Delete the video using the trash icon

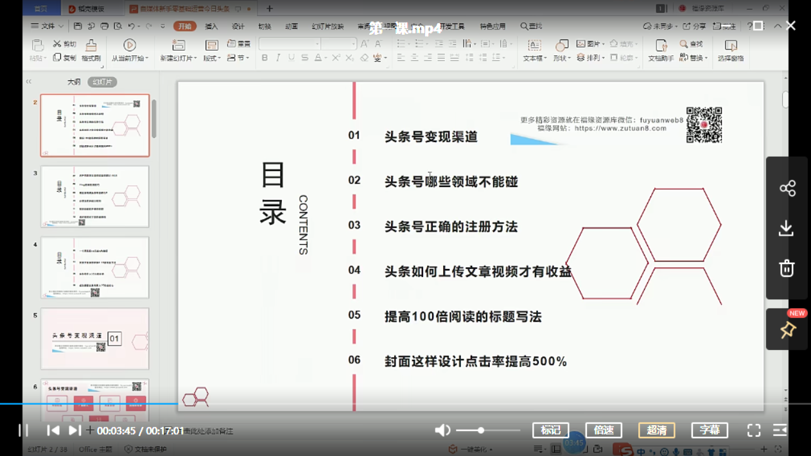(787, 268)
